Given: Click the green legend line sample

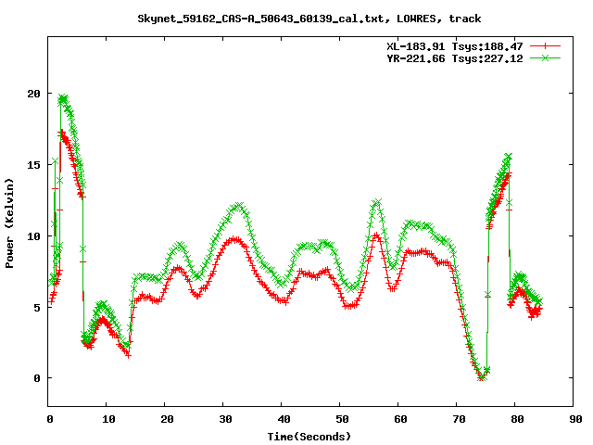Looking at the screenshot, I should coord(545,57).
